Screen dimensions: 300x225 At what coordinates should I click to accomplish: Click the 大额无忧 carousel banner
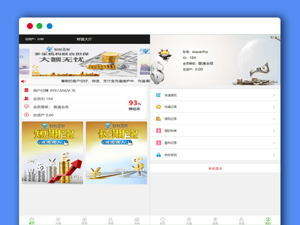[84, 61]
